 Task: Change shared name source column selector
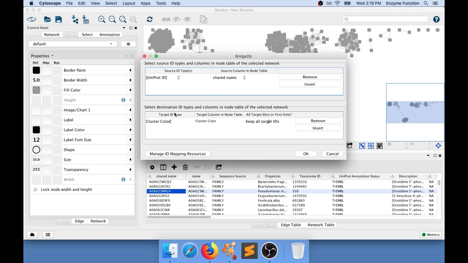(x=229, y=78)
